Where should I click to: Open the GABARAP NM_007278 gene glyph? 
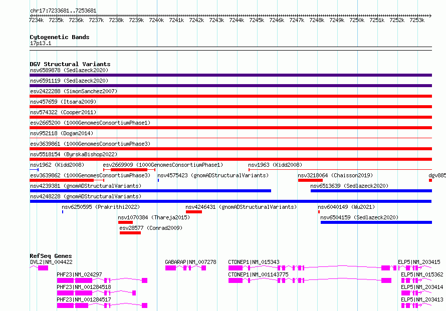[185, 268]
